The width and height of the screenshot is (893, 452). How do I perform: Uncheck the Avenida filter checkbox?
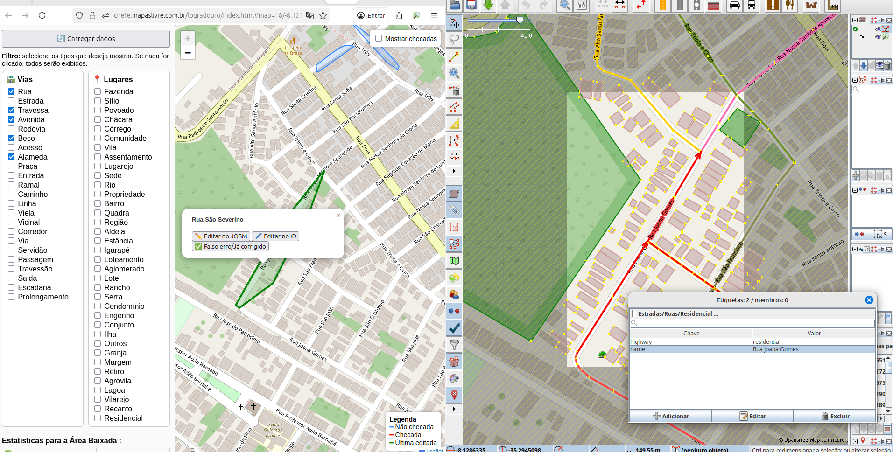(11, 119)
